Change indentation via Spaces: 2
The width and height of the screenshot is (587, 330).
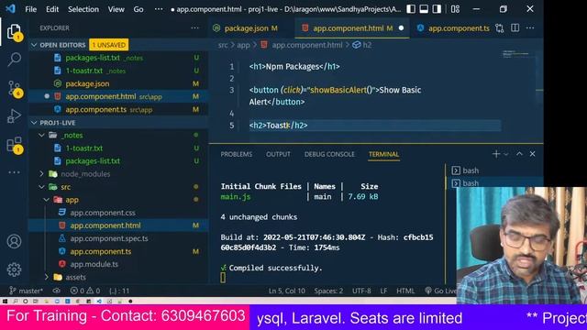click(328, 291)
